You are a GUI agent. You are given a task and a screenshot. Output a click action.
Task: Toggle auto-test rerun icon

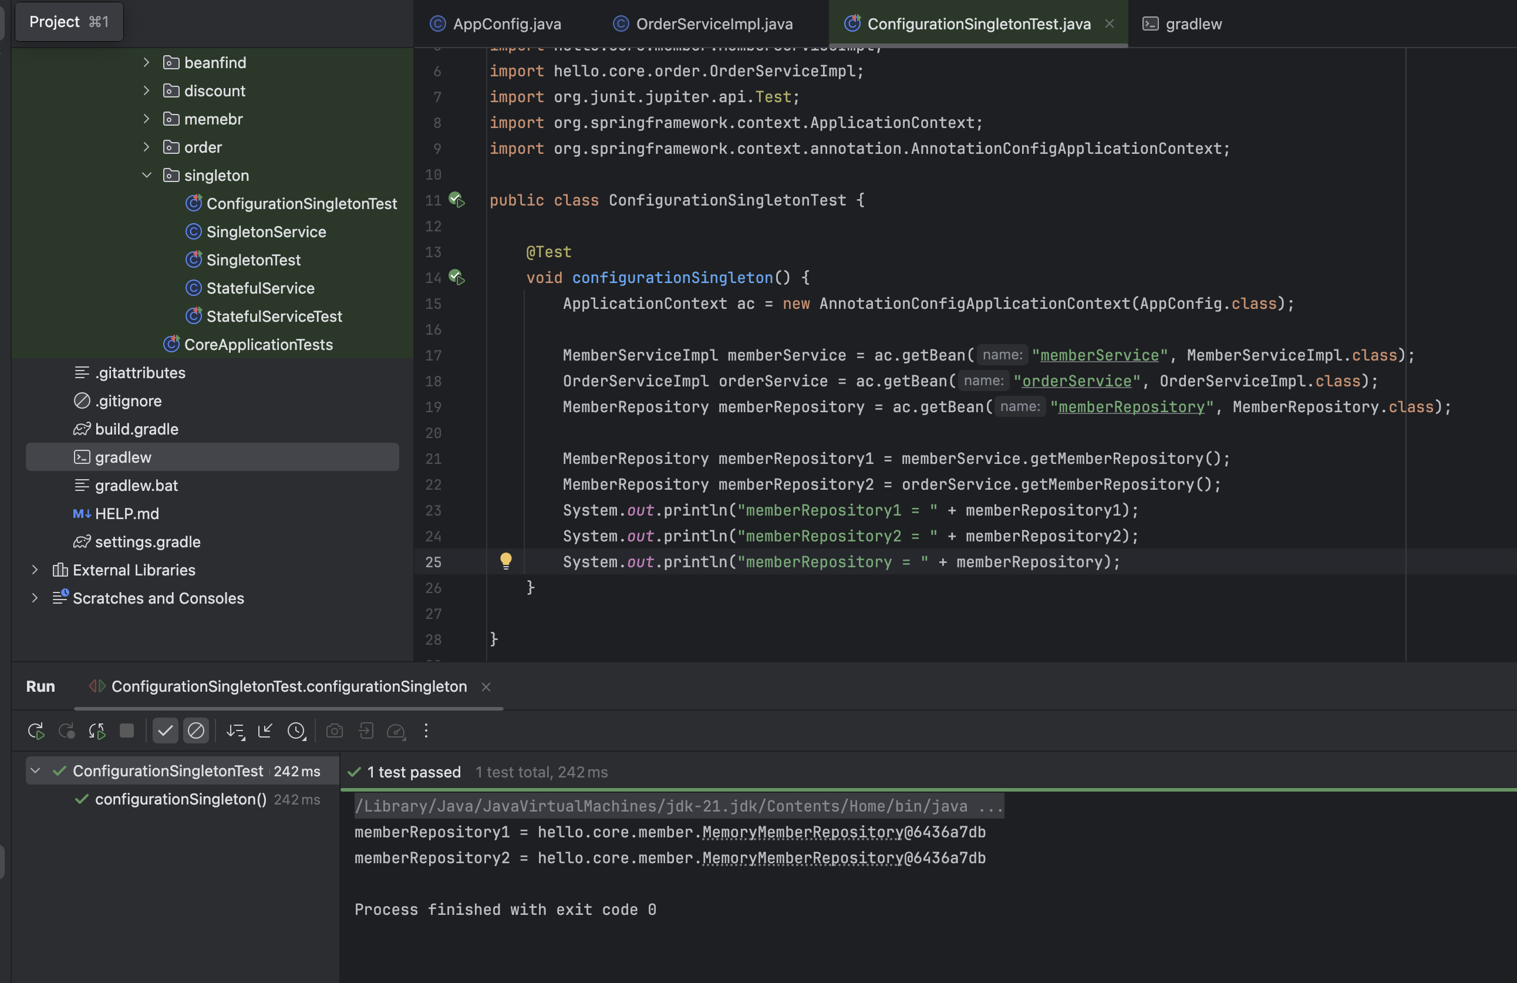tap(97, 730)
